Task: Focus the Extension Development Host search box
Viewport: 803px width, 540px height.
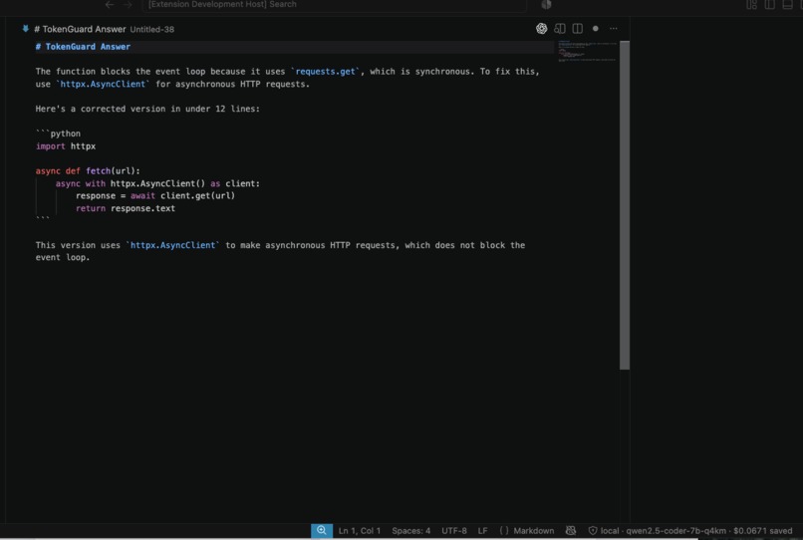Action: tap(335, 5)
